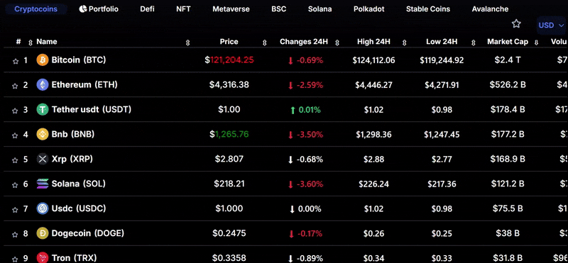Switch to the Metaverse tab
The width and height of the screenshot is (568, 263).
pyautogui.click(x=231, y=9)
